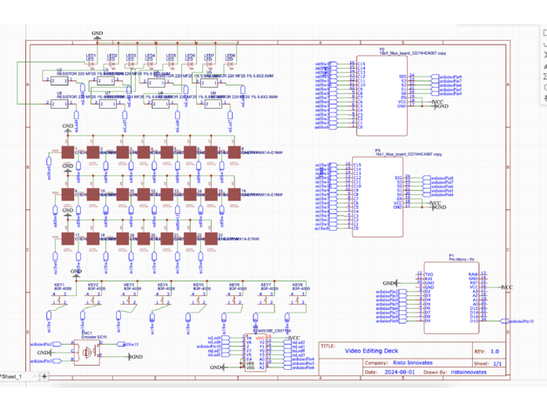Viewport: 547px width, 411px height.
Task: Expand the sheet list chevron beside Sheet_1
Action: tap(33, 376)
